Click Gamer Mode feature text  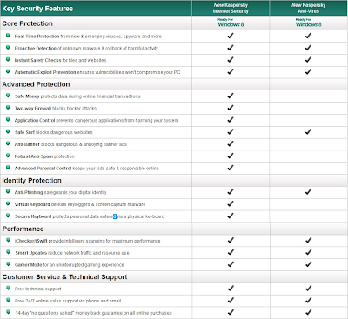pos(70,265)
